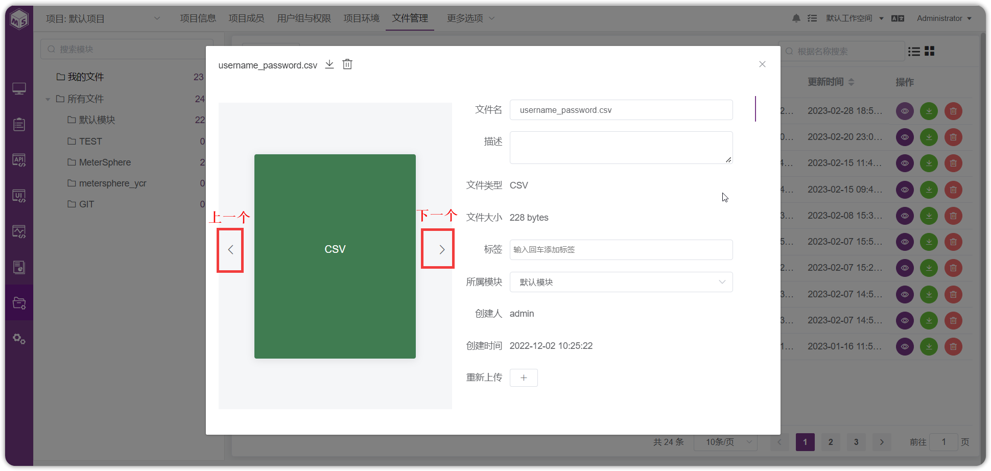Screen dimensions: 991x471
Task: Go to page 2
Action: click(831, 442)
